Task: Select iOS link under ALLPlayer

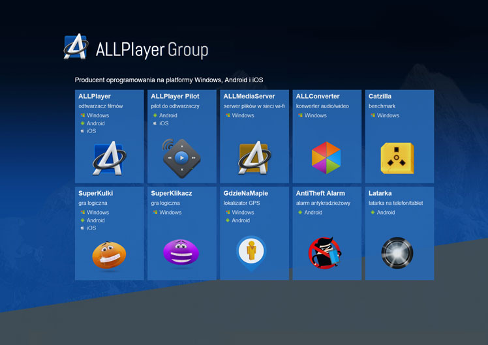Action: (x=91, y=131)
